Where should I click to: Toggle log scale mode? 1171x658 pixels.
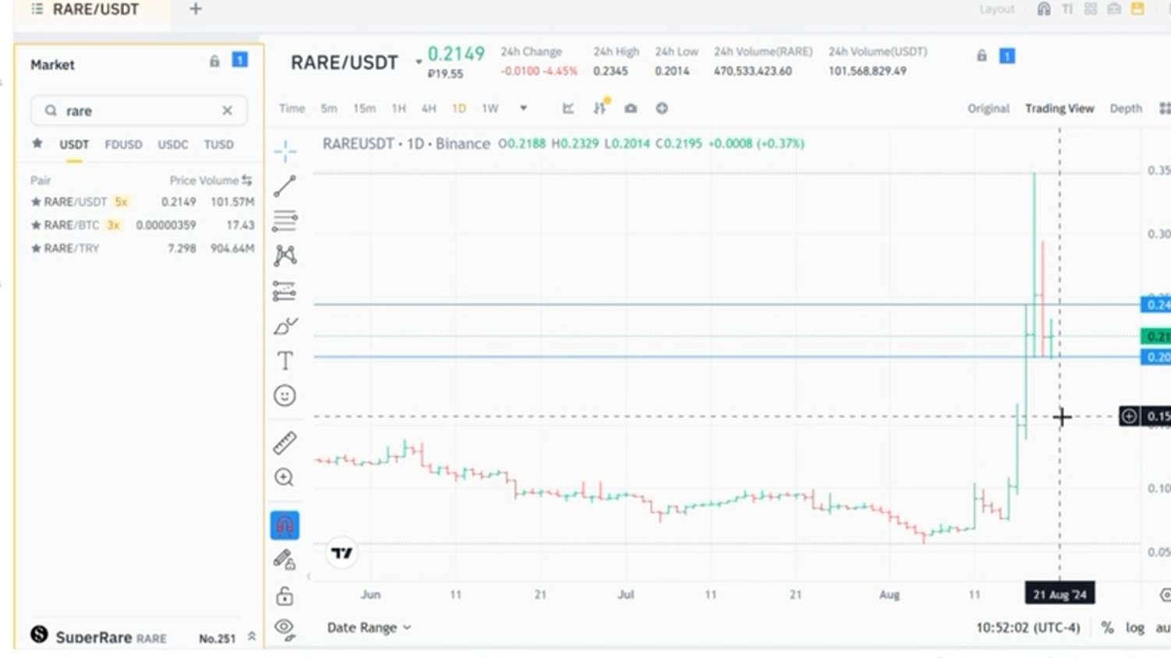tap(1135, 628)
